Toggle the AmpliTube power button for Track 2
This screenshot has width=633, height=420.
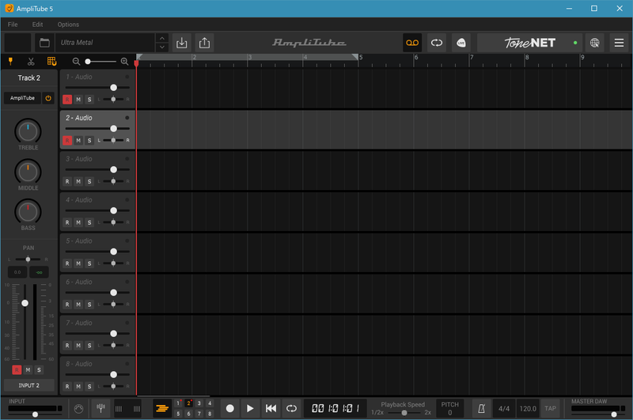(x=48, y=98)
